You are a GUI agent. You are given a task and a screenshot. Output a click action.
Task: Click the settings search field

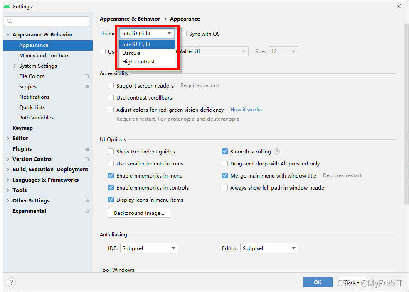click(x=47, y=21)
